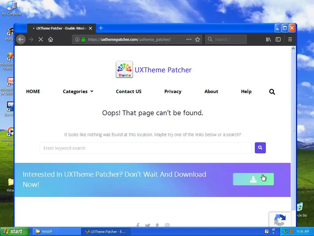Click the scrollbar up arrow
Viewport: 314px width, 236px height.
click(293, 48)
